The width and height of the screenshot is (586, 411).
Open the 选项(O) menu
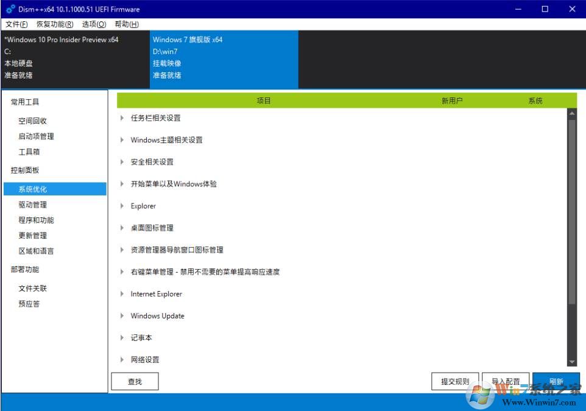coord(94,24)
